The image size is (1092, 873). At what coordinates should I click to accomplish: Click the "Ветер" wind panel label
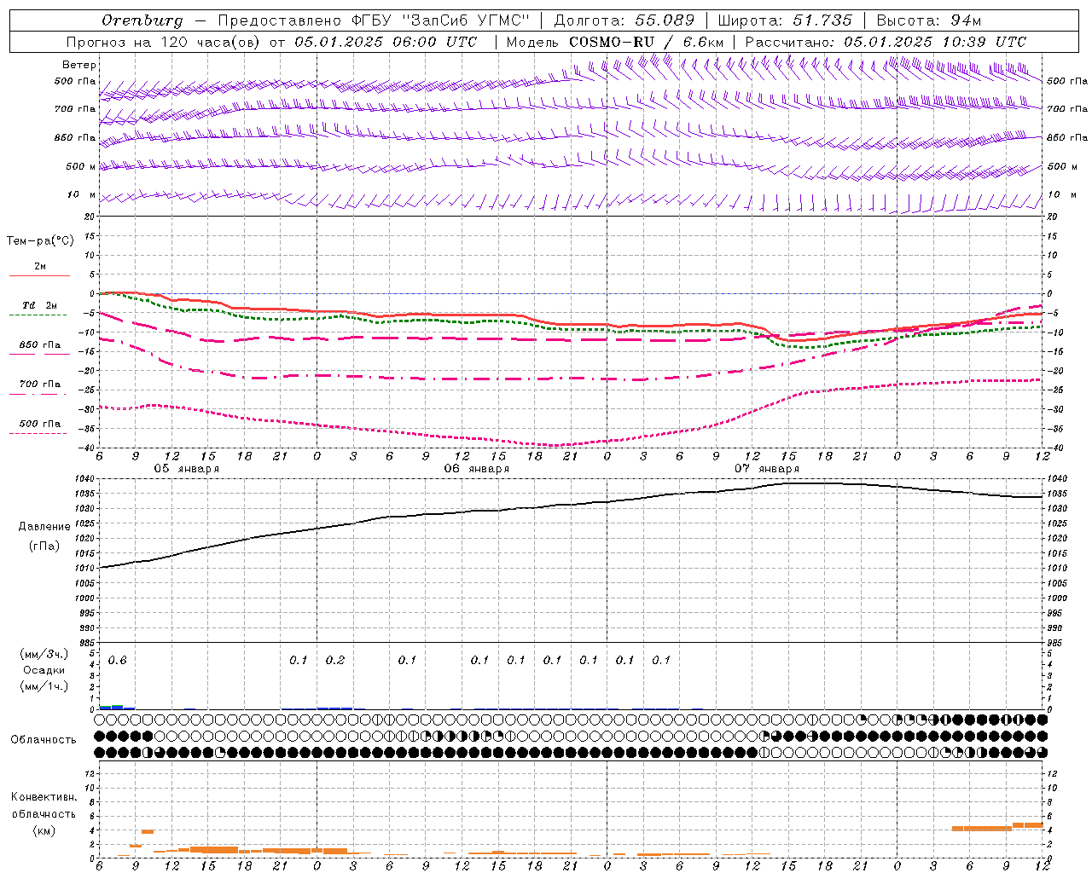(x=79, y=65)
